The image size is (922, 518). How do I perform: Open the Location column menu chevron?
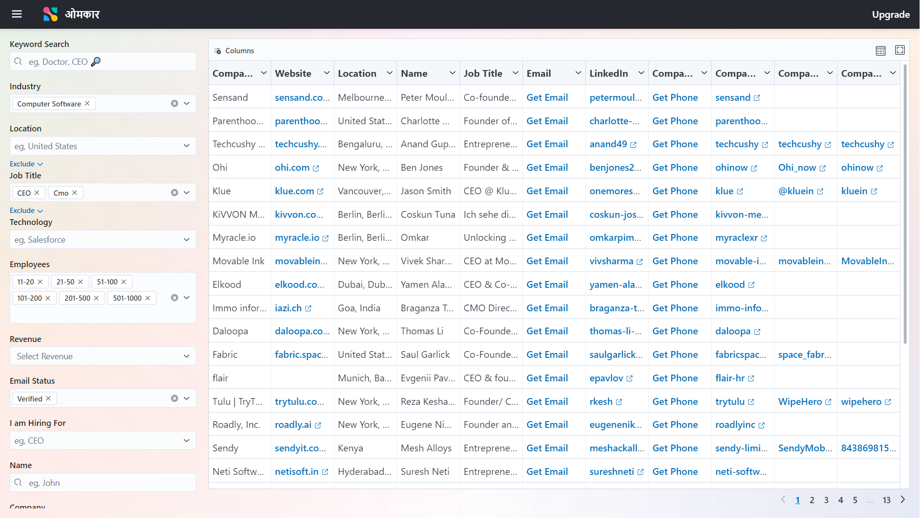point(389,73)
